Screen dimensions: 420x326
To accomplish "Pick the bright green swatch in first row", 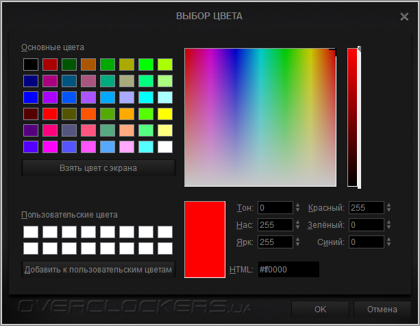I will (x=146, y=65).
